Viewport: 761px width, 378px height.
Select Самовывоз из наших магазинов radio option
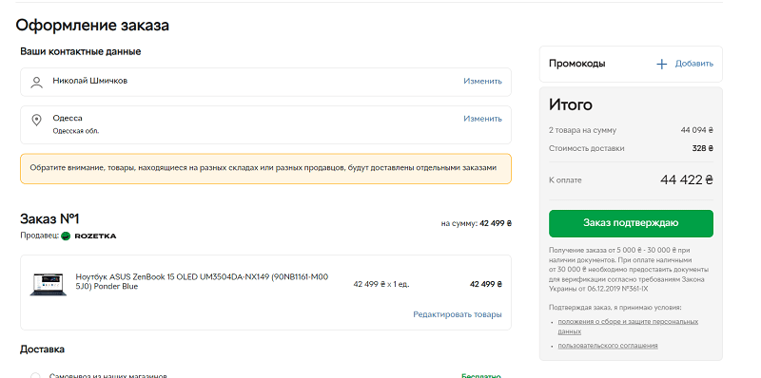(35, 376)
